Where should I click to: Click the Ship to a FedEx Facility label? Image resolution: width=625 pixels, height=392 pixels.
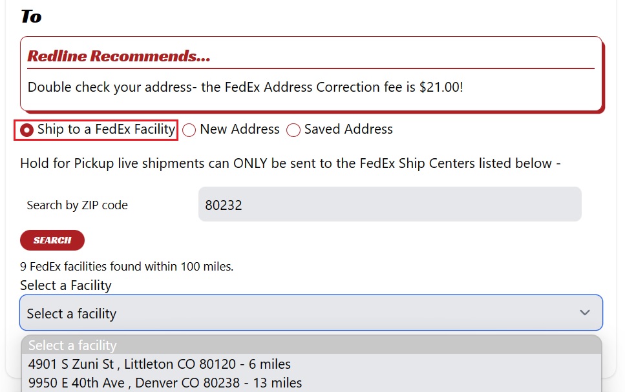(107, 129)
